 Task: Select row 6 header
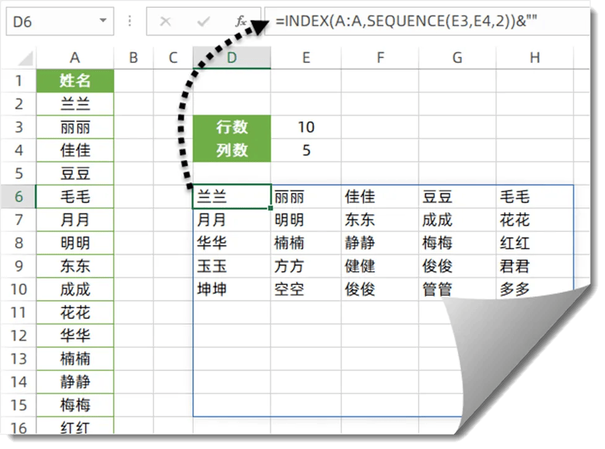click(x=19, y=197)
